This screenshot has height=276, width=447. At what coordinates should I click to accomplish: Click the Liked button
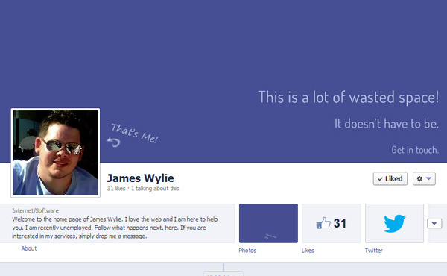coord(390,179)
